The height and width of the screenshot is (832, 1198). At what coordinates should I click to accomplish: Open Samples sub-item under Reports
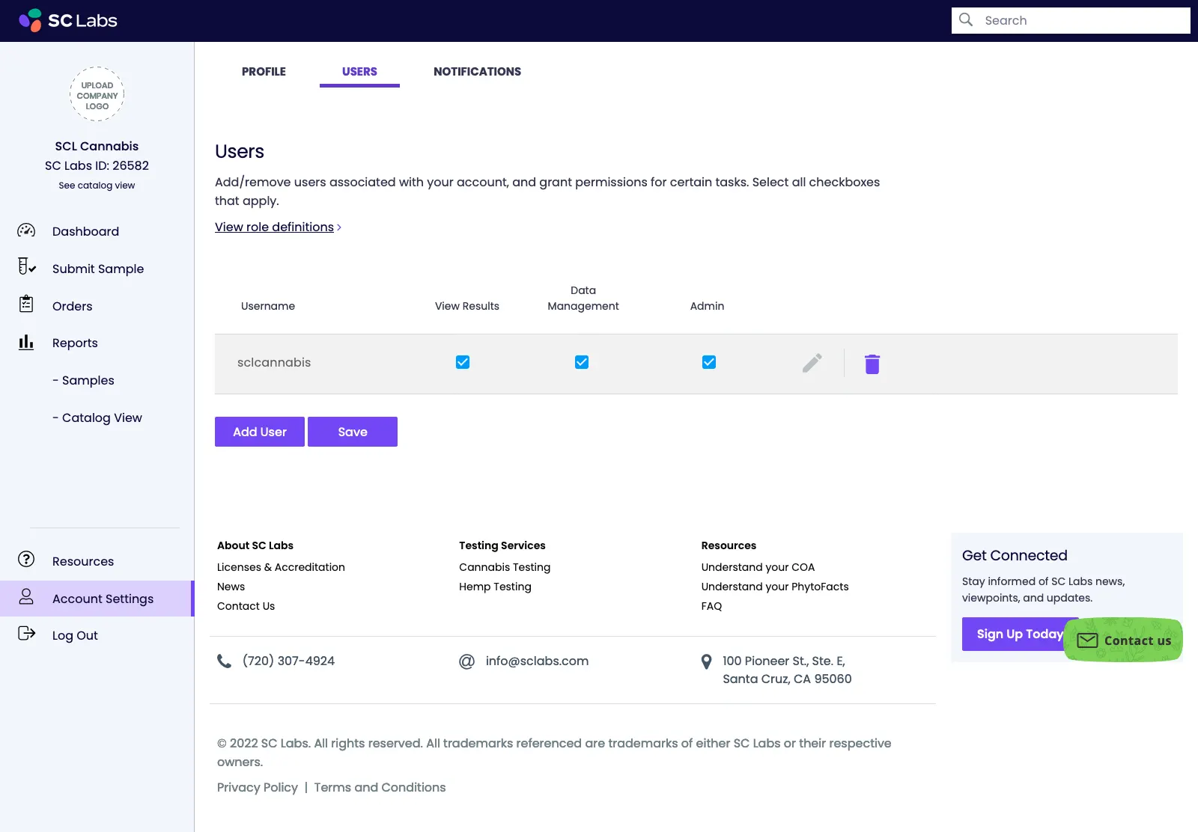(83, 380)
